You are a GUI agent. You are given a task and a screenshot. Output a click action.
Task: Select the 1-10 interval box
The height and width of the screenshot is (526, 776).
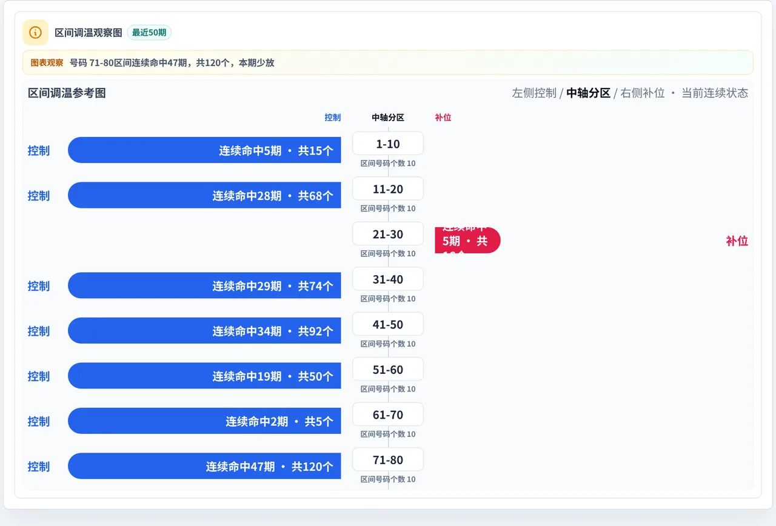pos(388,144)
